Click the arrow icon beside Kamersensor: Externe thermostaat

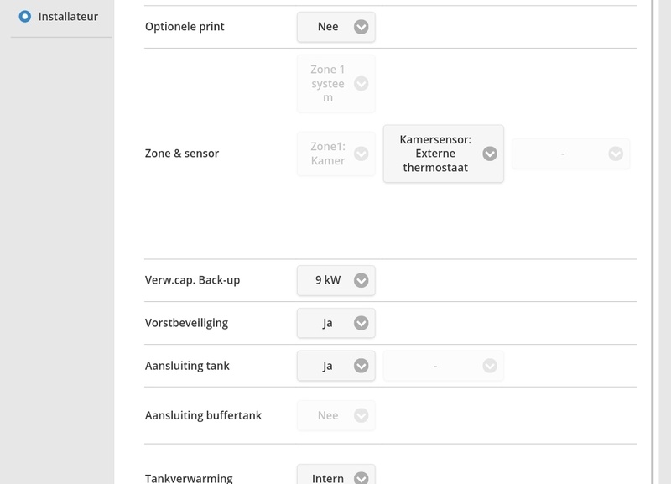pos(490,154)
